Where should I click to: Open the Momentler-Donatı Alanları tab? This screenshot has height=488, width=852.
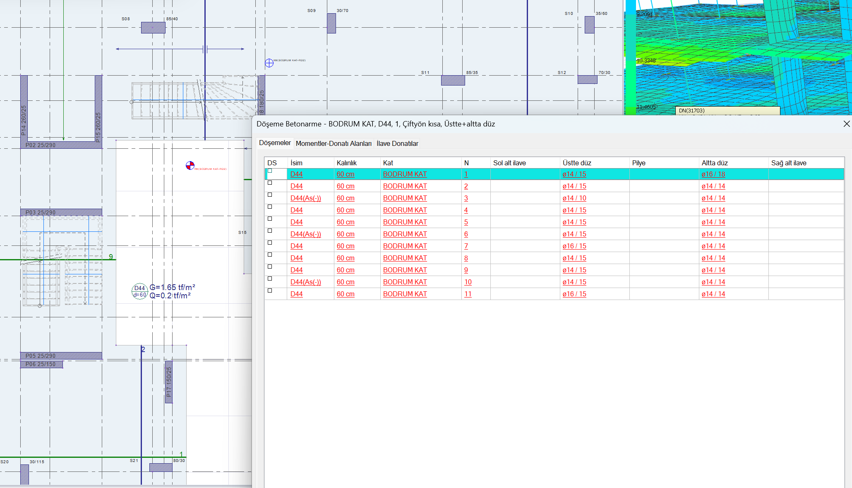click(x=334, y=143)
